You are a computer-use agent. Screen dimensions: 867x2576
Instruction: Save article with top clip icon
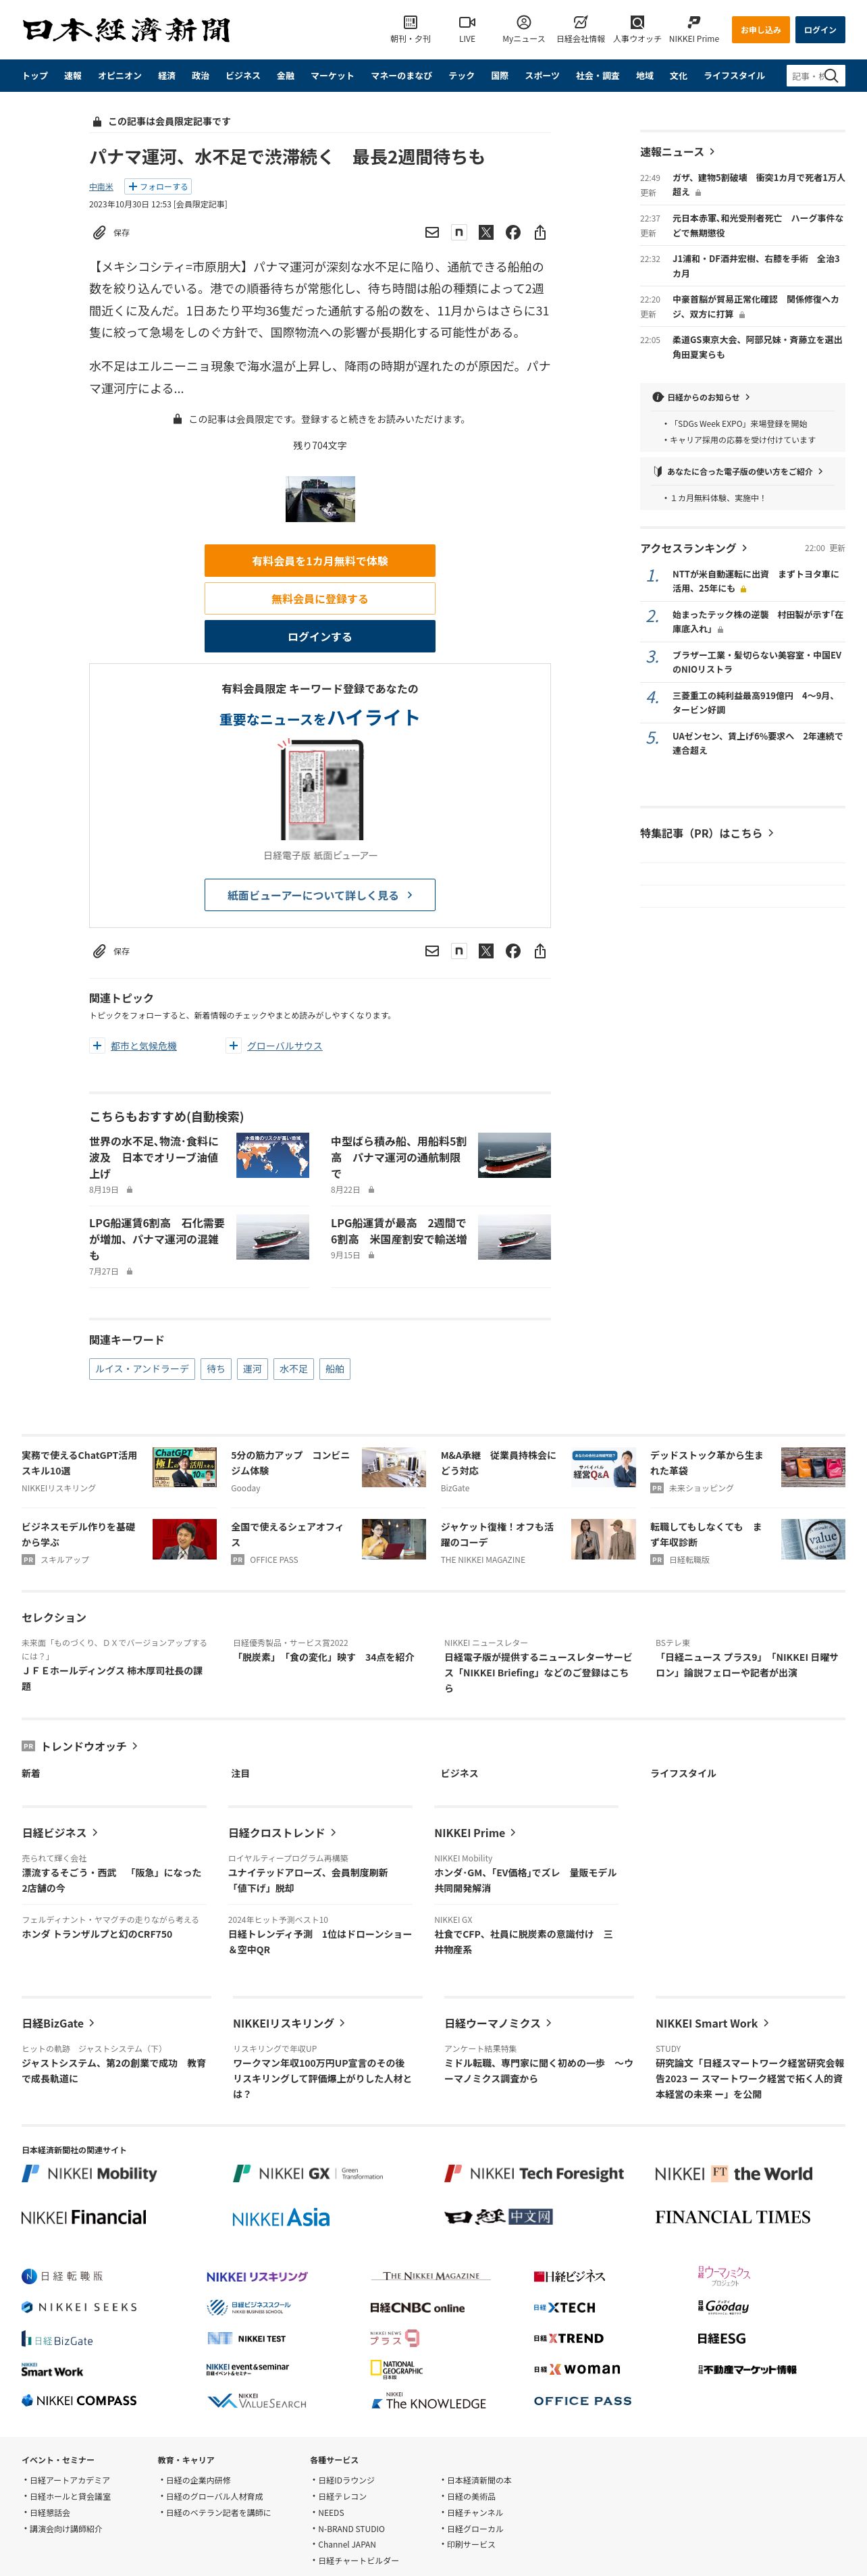99,232
